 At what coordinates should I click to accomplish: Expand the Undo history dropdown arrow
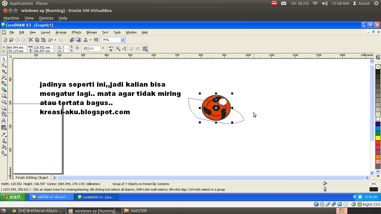point(55,40)
